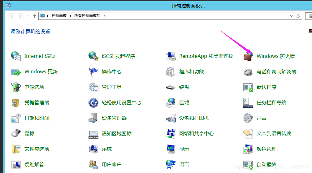Select the 控制面板 breadcrumb

point(59,16)
